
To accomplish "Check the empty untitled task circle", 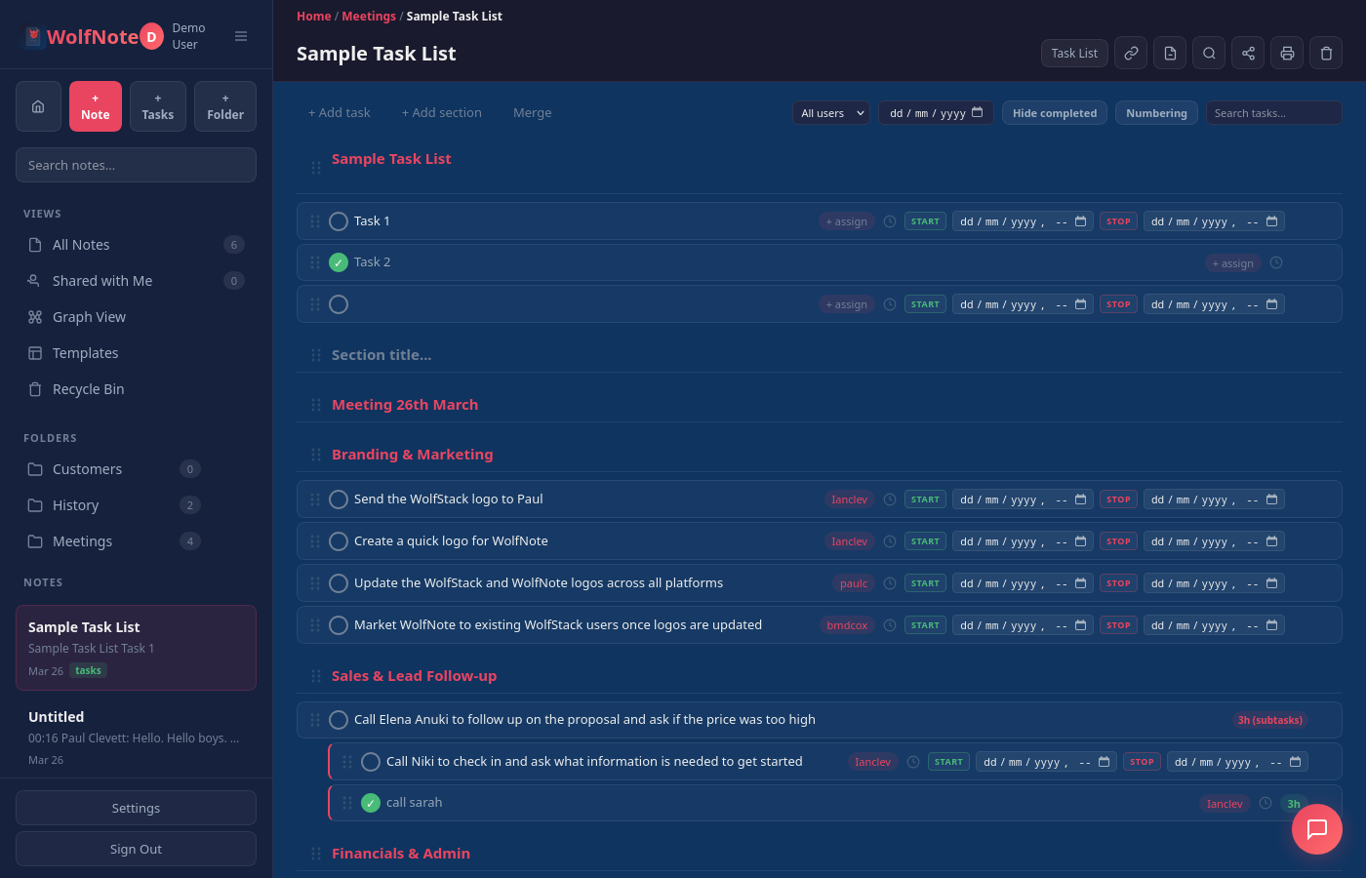I will coord(339,304).
